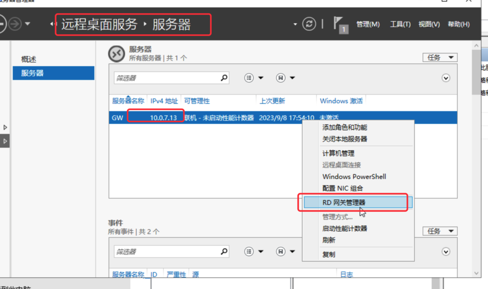Click the search magnifier in the events filter box
Screen dimensions: 488x289
(224, 251)
